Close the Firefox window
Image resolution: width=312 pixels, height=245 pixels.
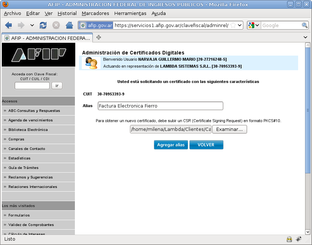click(x=307, y=4)
